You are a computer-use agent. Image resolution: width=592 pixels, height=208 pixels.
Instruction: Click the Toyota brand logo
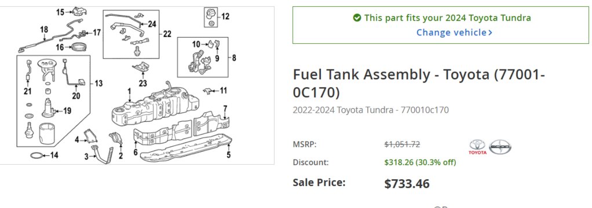tap(478, 147)
